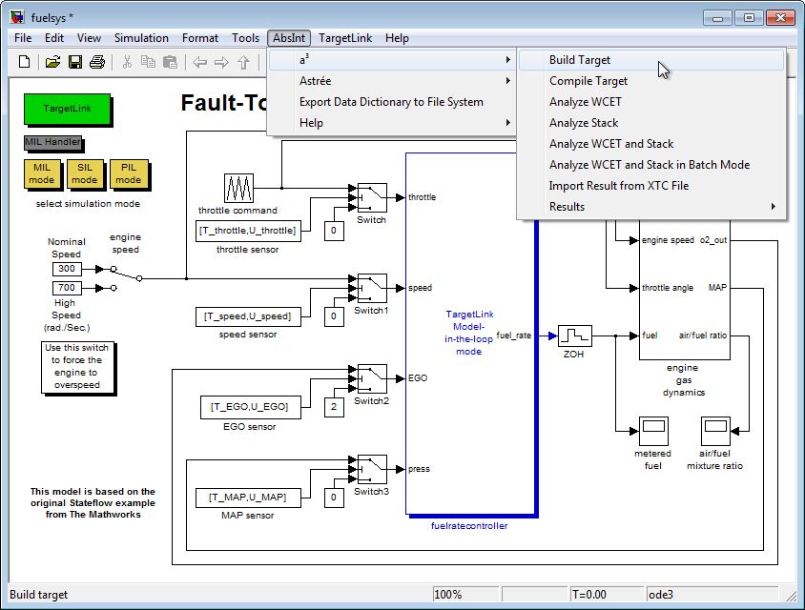The height and width of the screenshot is (610, 805).
Task: Click the green TargetLink block
Action: 68,109
